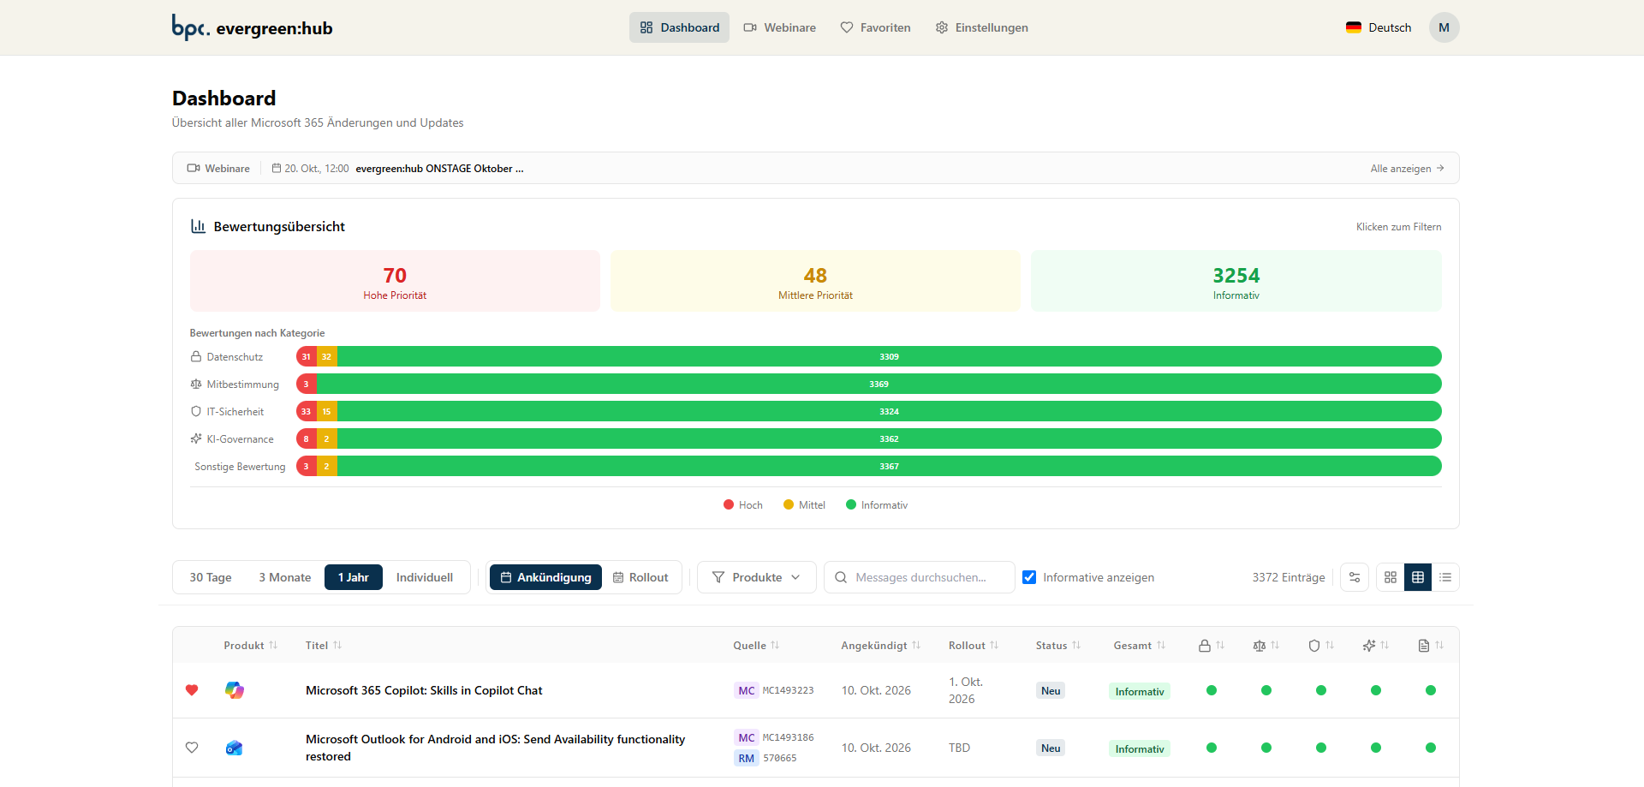Unfavorite the Copilot Skills row heart
The height and width of the screenshot is (787, 1644).
(x=192, y=690)
